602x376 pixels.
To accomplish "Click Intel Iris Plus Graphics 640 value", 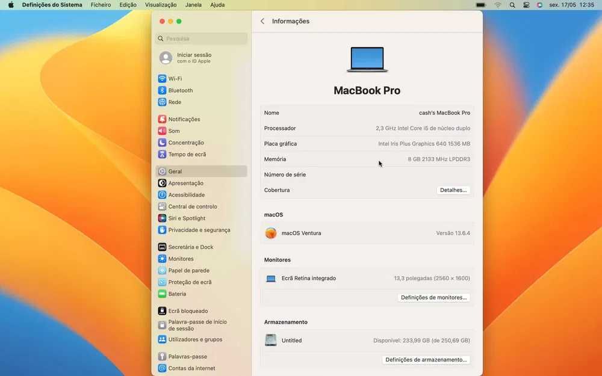I will [424, 144].
